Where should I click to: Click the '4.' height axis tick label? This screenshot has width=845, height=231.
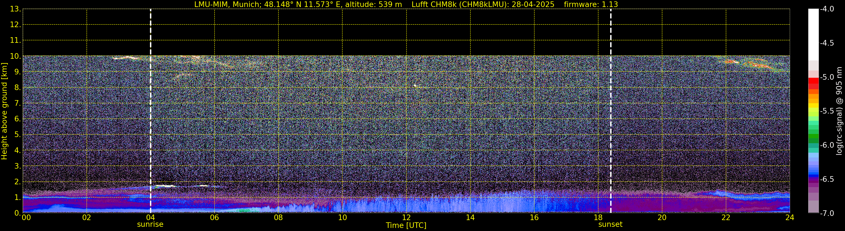(x=18, y=150)
